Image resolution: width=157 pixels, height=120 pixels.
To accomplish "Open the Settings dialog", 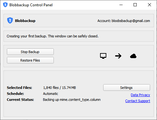I will [x=127, y=88].
